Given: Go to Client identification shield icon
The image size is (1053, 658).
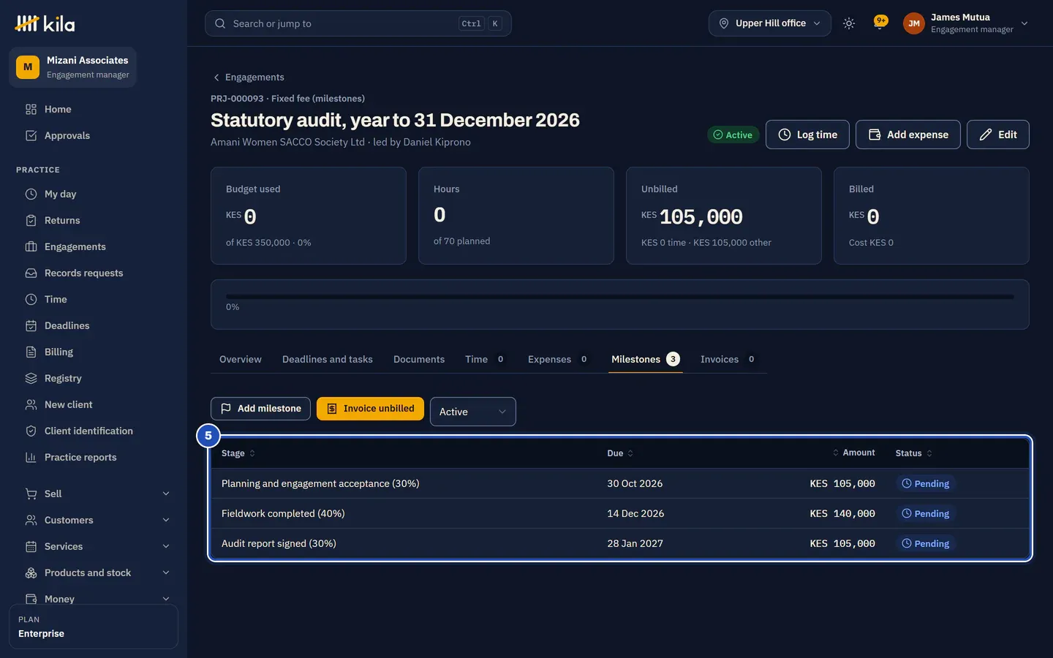Looking at the screenshot, I should [x=31, y=431].
